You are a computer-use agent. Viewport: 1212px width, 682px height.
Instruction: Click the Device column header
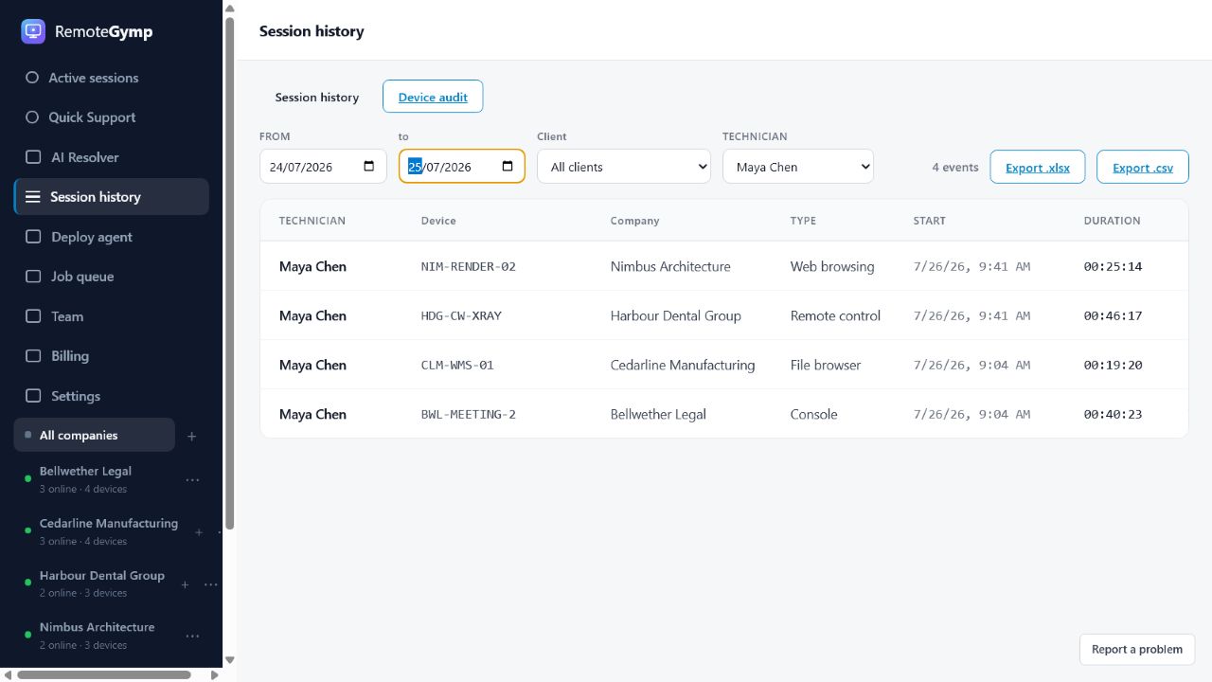click(x=438, y=221)
